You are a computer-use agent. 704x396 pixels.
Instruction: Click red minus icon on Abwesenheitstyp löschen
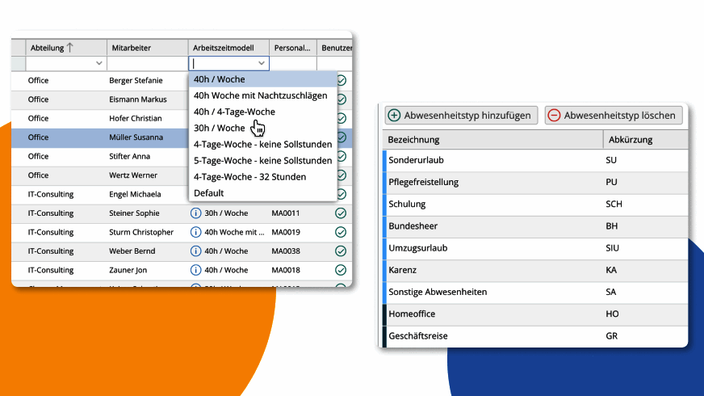pos(554,115)
